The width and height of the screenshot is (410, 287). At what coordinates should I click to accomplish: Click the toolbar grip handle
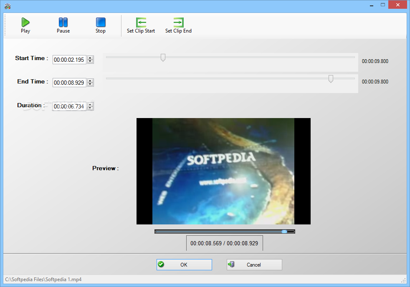5,25
